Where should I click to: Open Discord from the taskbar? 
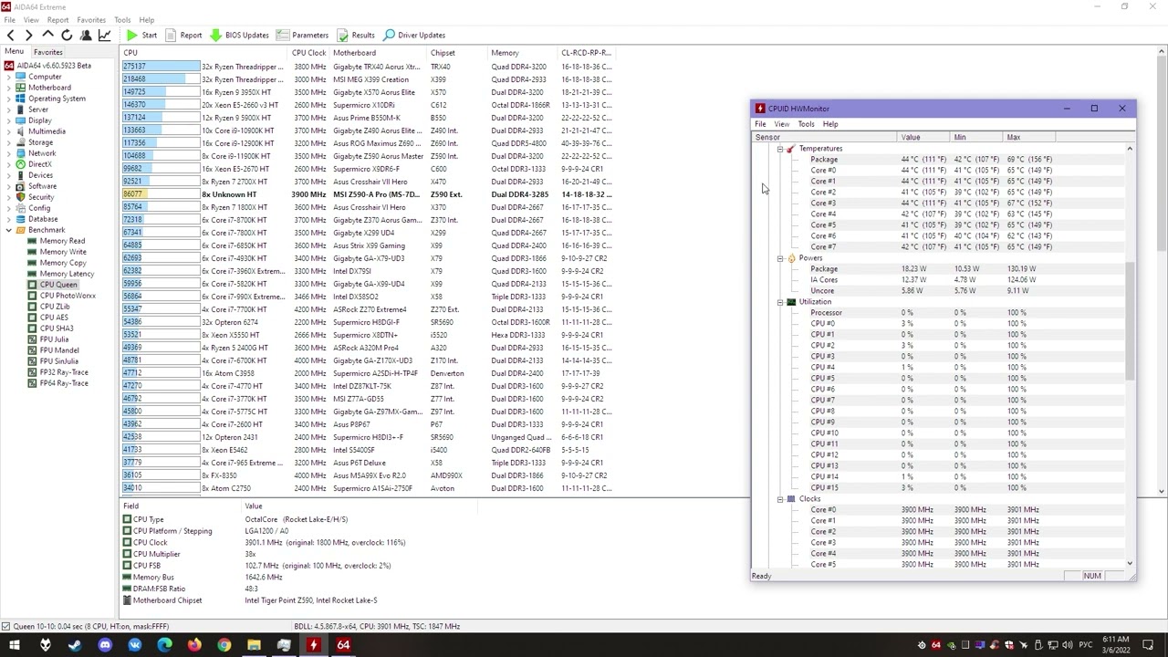(105, 645)
